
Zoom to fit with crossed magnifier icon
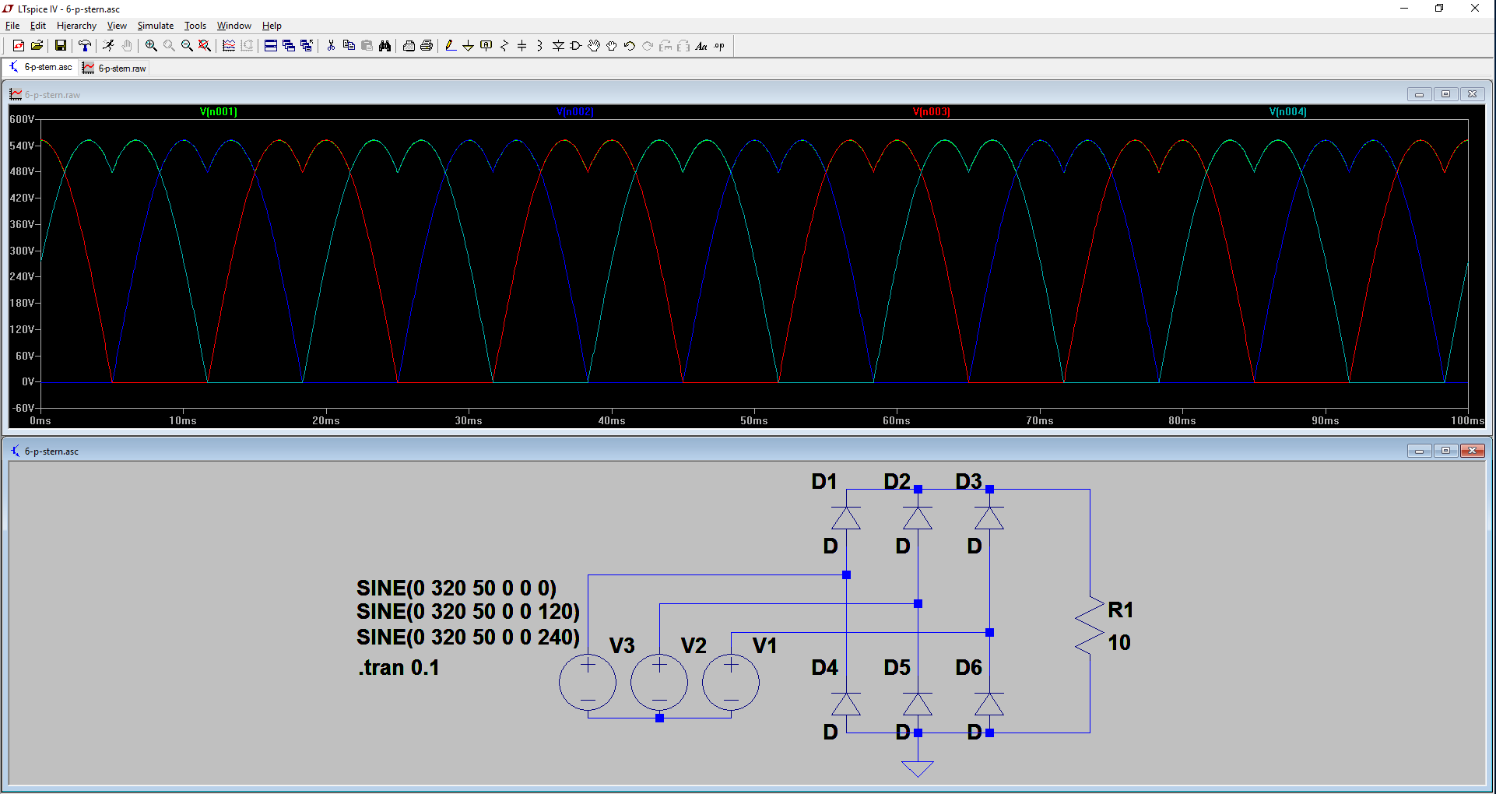tap(205, 46)
